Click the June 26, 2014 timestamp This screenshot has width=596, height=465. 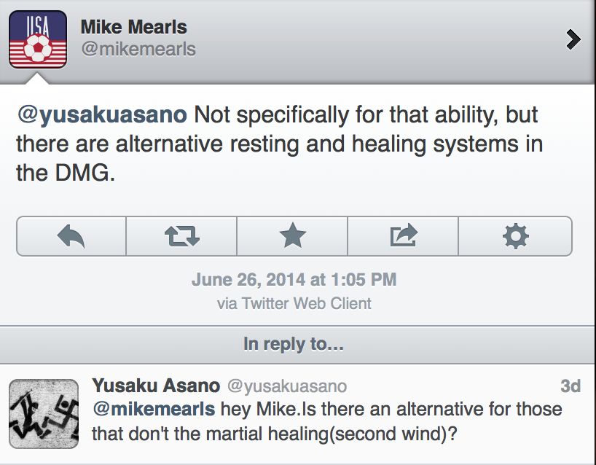click(294, 280)
